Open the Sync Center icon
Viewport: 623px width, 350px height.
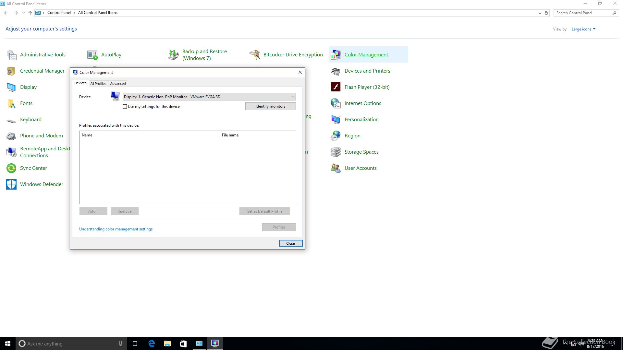tap(11, 168)
